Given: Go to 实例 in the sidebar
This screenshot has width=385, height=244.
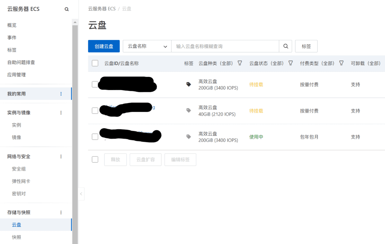Looking at the screenshot, I should coord(17,125).
